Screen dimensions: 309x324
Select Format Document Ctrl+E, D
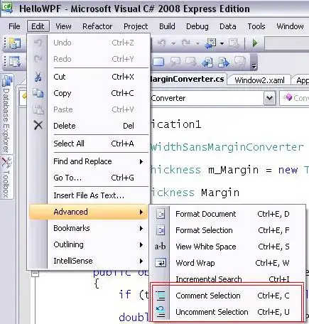coord(227,214)
